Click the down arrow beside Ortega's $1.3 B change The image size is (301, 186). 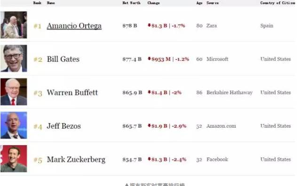(x=149, y=25)
